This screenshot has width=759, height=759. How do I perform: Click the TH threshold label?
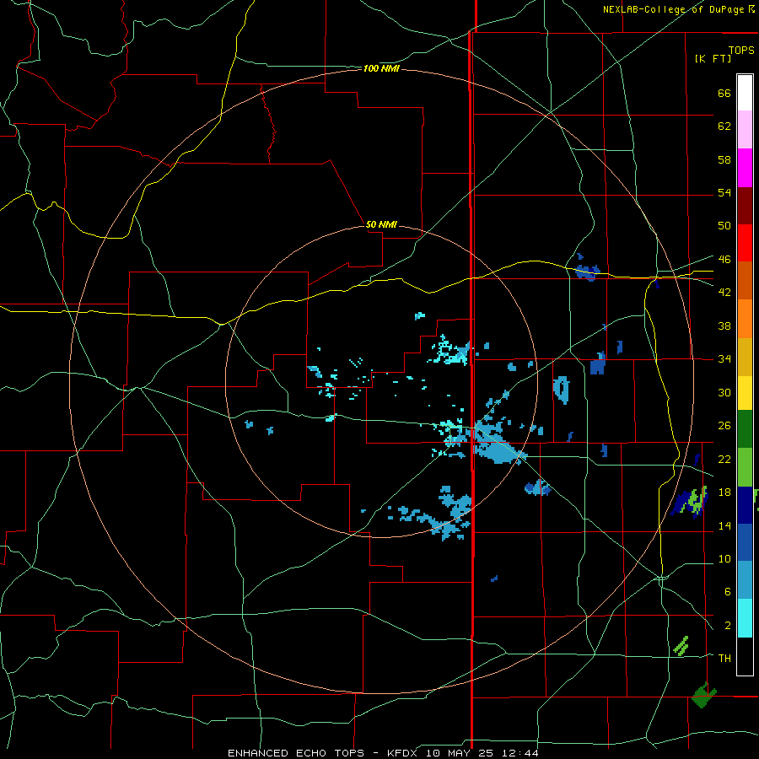tap(724, 658)
